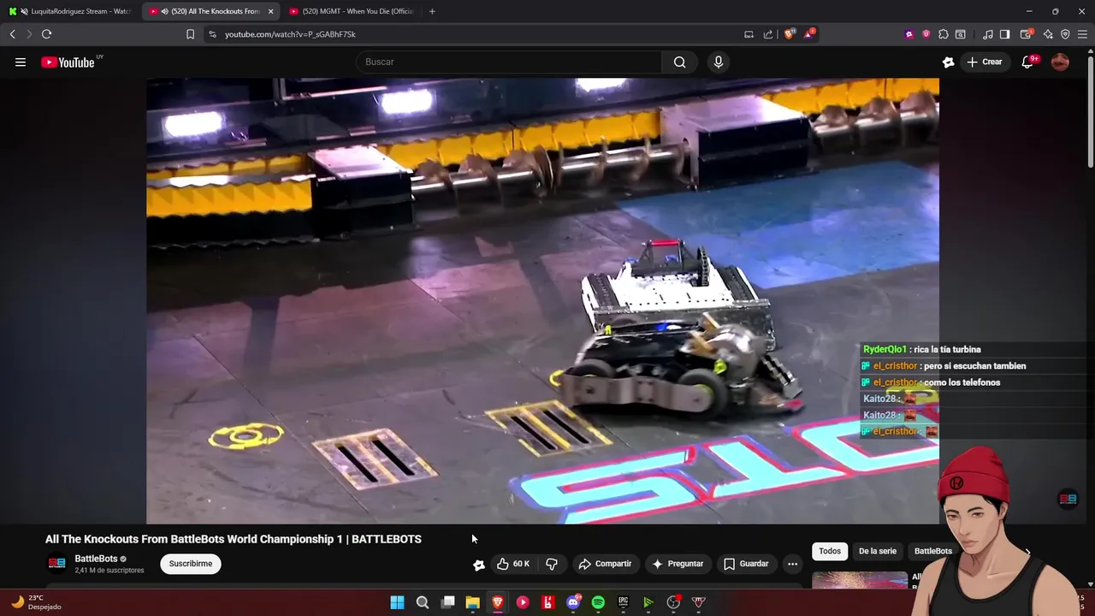This screenshot has height=616, width=1095.
Task: Click the address bar URL
Action: 290,34
